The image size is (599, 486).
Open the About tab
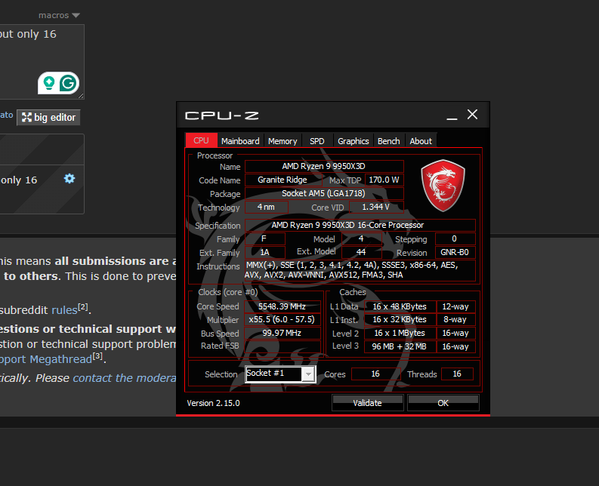pos(421,141)
